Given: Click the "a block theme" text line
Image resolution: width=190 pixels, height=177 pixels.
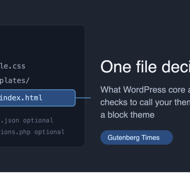Looking at the screenshot, I should 127,115.
